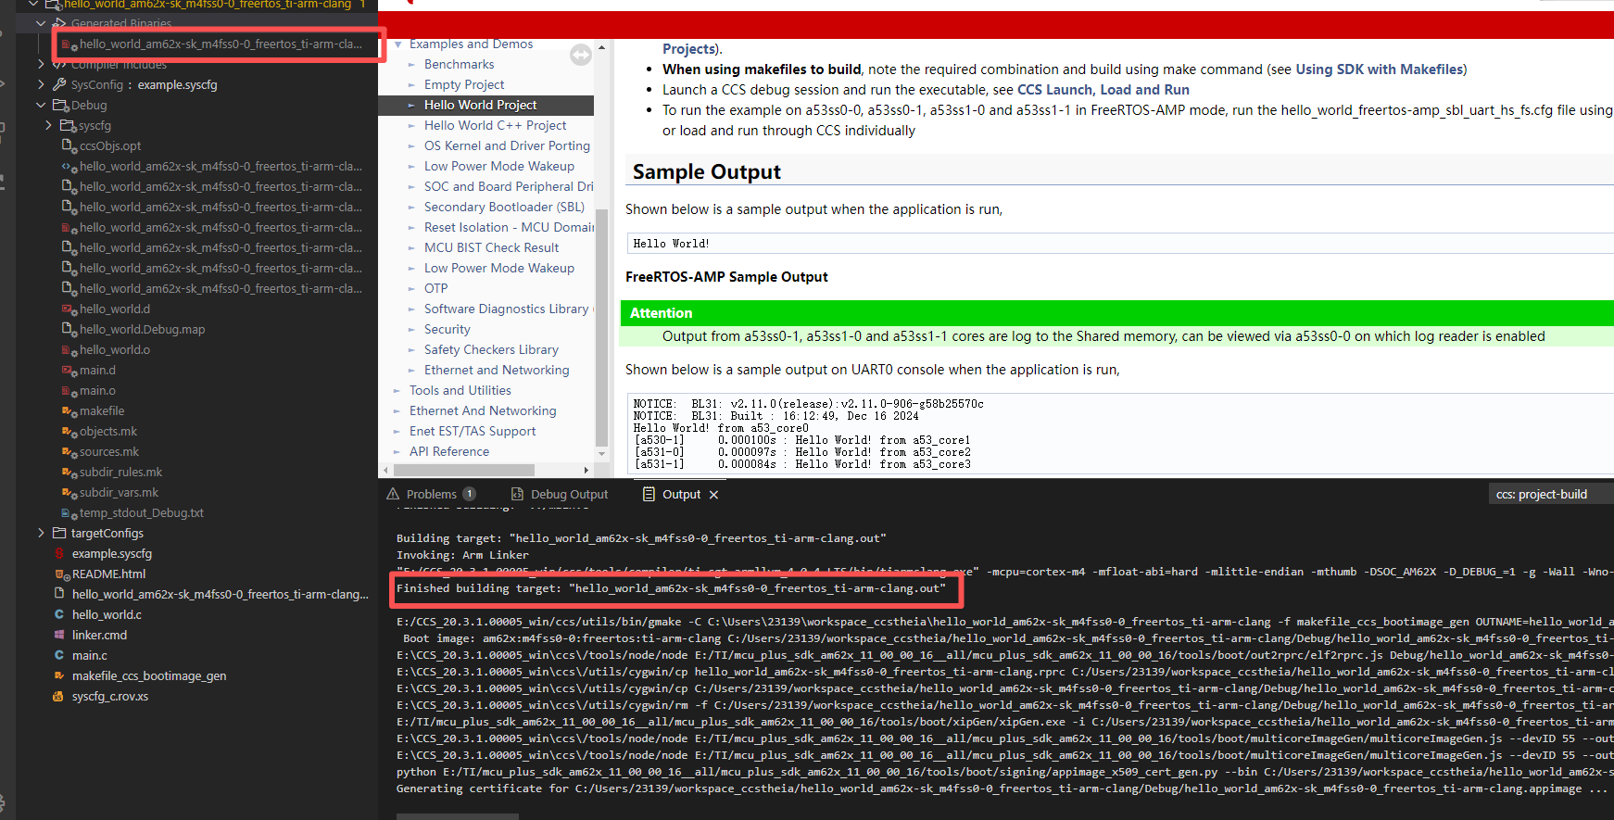
Task: Click the C icon beside main.c
Action: tap(60, 655)
